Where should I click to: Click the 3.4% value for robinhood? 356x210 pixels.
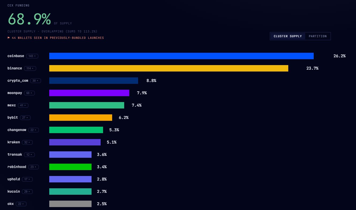102,167
